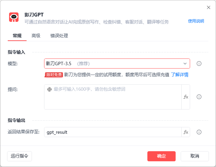Close the 影刀GPT dialog with X
This screenshot has width=216, height=167.
[x=209, y=7]
